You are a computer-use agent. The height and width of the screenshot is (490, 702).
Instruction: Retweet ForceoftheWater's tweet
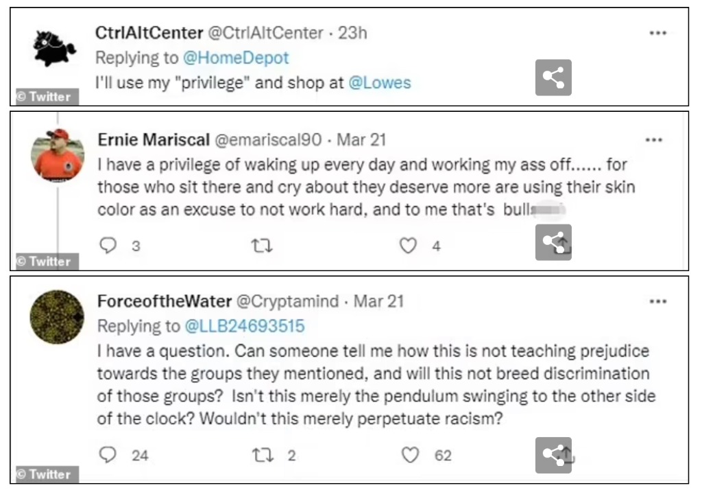(x=263, y=455)
